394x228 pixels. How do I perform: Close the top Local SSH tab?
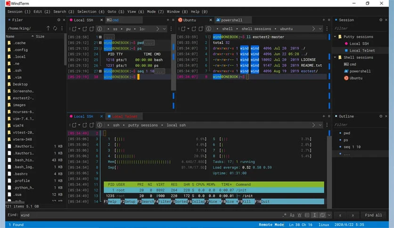click(101, 20)
